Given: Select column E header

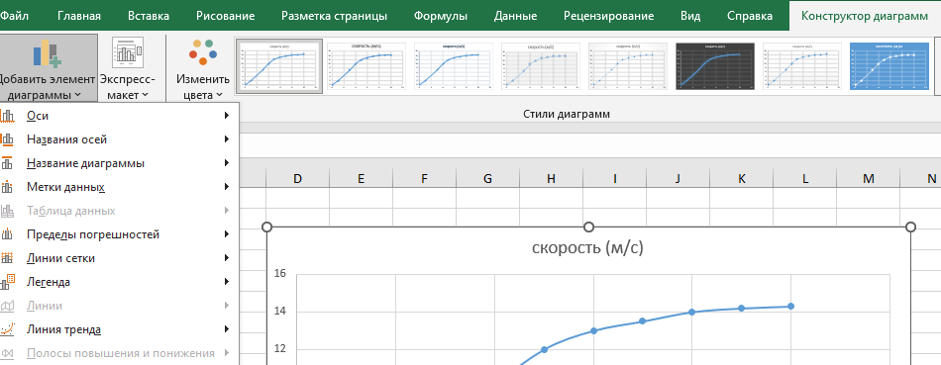Looking at the screenshot, I should pyautogui.click(x=361, y=178).
